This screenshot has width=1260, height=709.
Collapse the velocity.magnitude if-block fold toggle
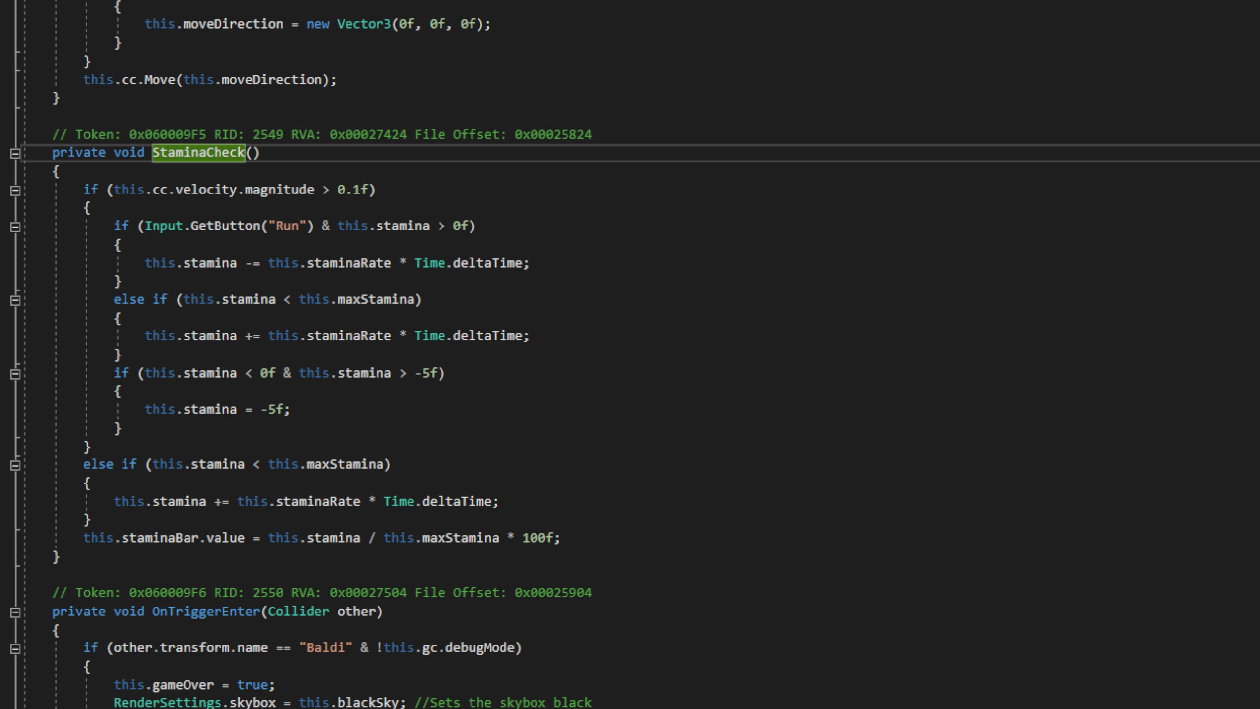tap(15, 191)
